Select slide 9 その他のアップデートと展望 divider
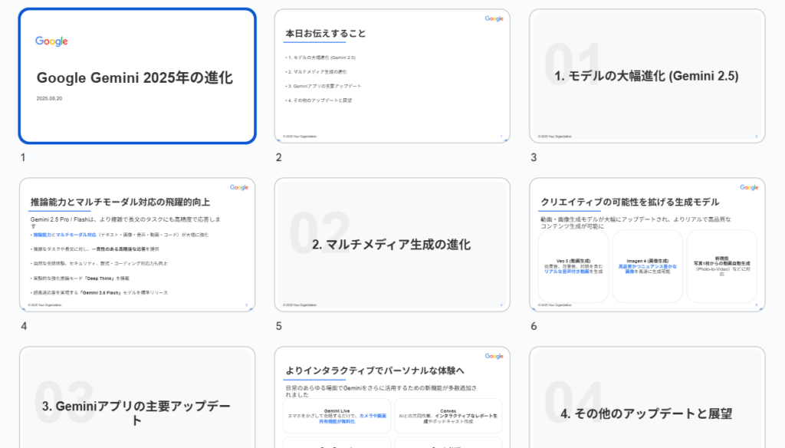 (x=647, y=397)
